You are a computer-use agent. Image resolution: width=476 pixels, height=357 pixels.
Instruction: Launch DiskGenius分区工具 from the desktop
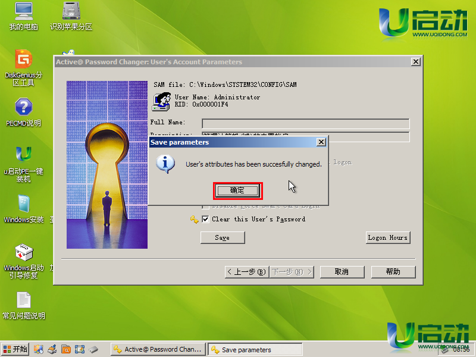click(x=24, y=67)
